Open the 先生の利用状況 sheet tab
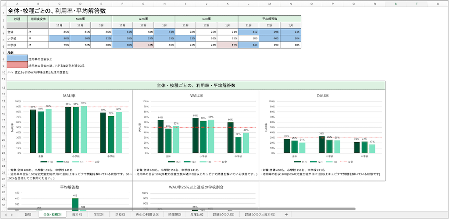The width and height of the screenshot is (449, 219). coord(147,215)
